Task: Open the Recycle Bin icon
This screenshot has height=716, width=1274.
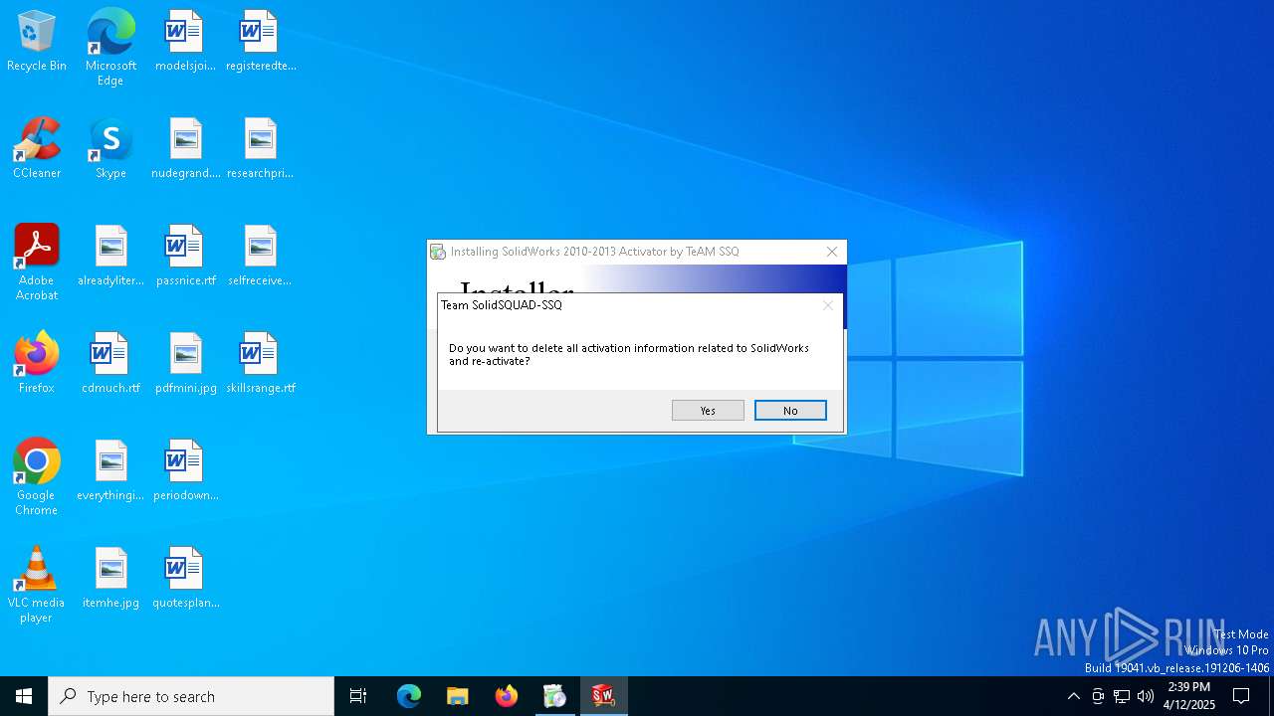Action: coord(37,42)
